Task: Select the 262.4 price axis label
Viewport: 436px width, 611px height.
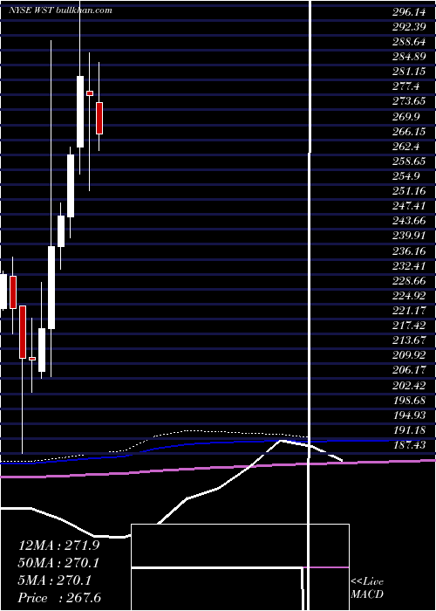Action: (406, 146)
